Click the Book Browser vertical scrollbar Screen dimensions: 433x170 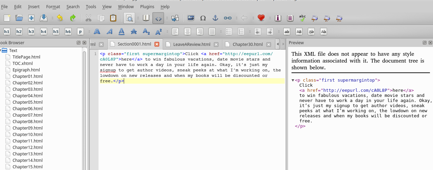pyautogui.click(x=84, y=109)
